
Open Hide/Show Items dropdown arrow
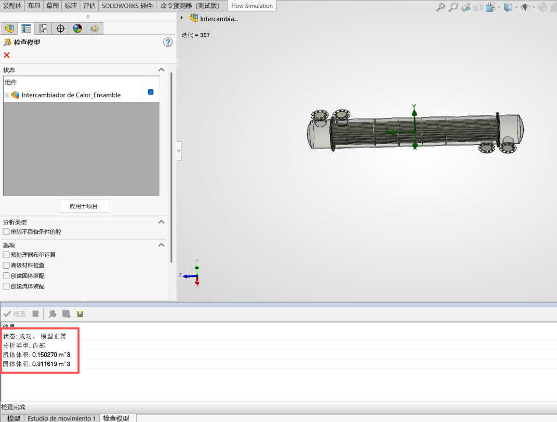[x=534, y=7]
